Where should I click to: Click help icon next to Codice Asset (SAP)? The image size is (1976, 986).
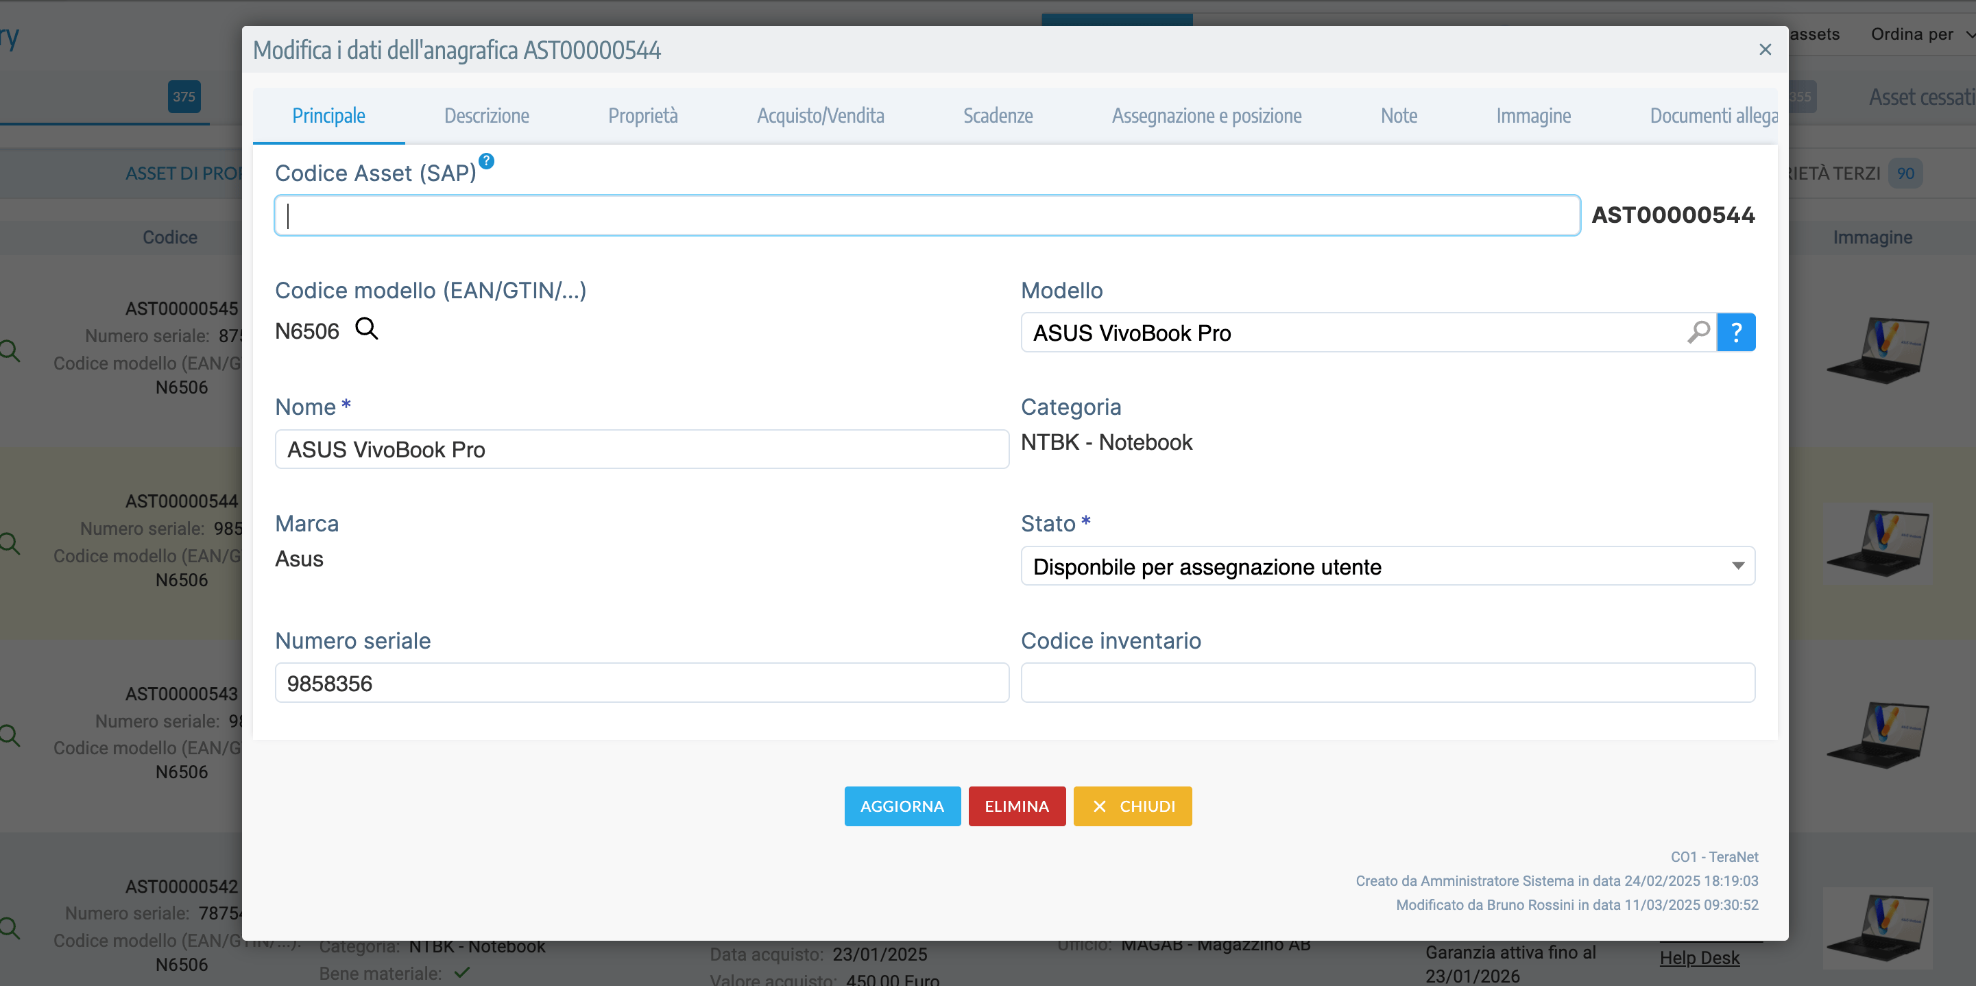(486, 161)
